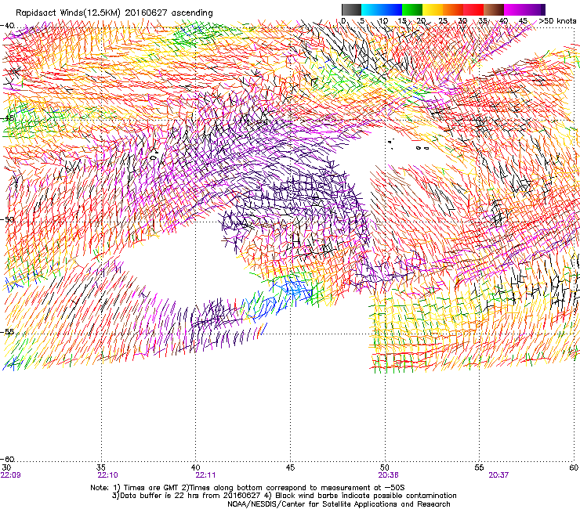This screenshot has height=509, width=580.
Task: Click the green 15-20 knots legend swatch
Action: pyautogui.click(x=412, y=9)
